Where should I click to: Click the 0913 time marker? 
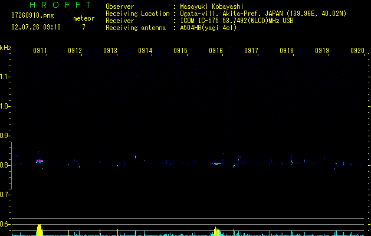[x=110, y=51]
